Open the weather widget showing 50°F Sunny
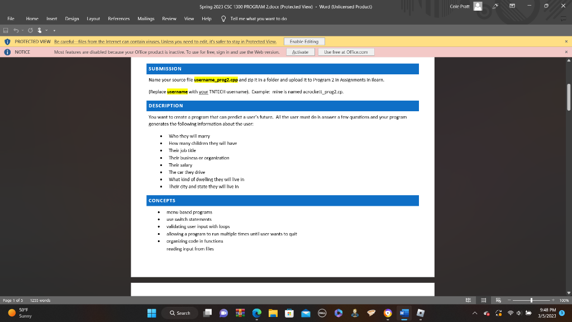The width and height of the screenshot is (572, 322). 20,313
